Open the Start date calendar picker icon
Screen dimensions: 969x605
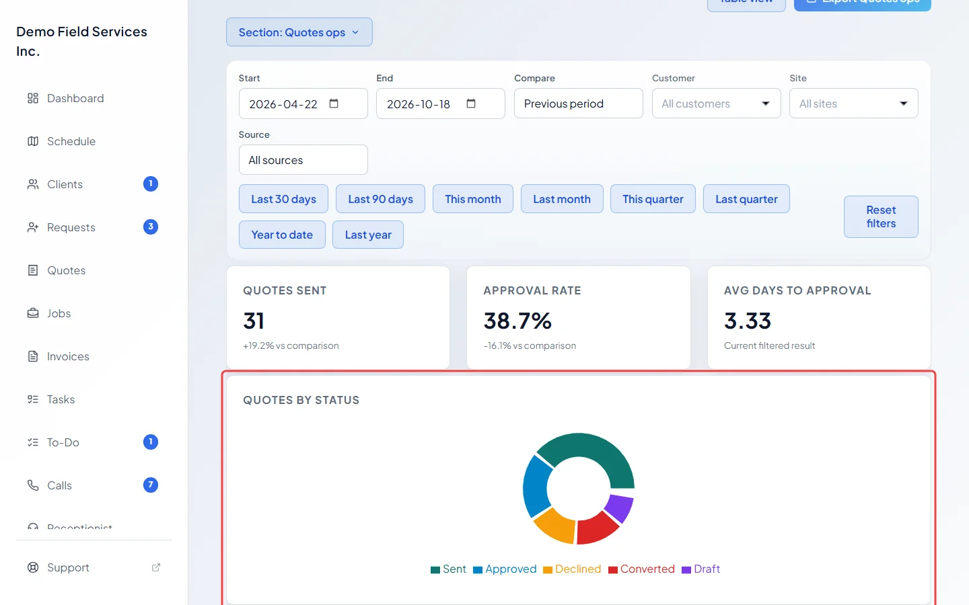pos(334,104)
